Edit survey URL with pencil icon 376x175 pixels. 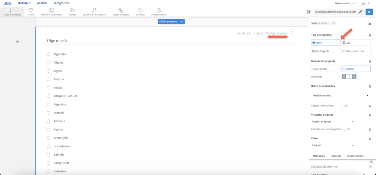click(x=360, y=12)
